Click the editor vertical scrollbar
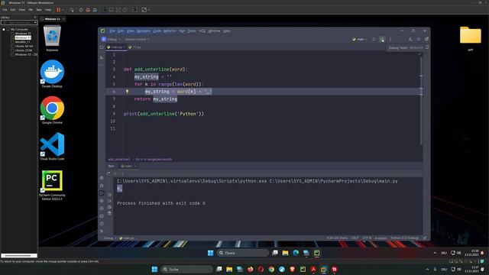This screenshot has height=275, width=489. pos(421,100)
